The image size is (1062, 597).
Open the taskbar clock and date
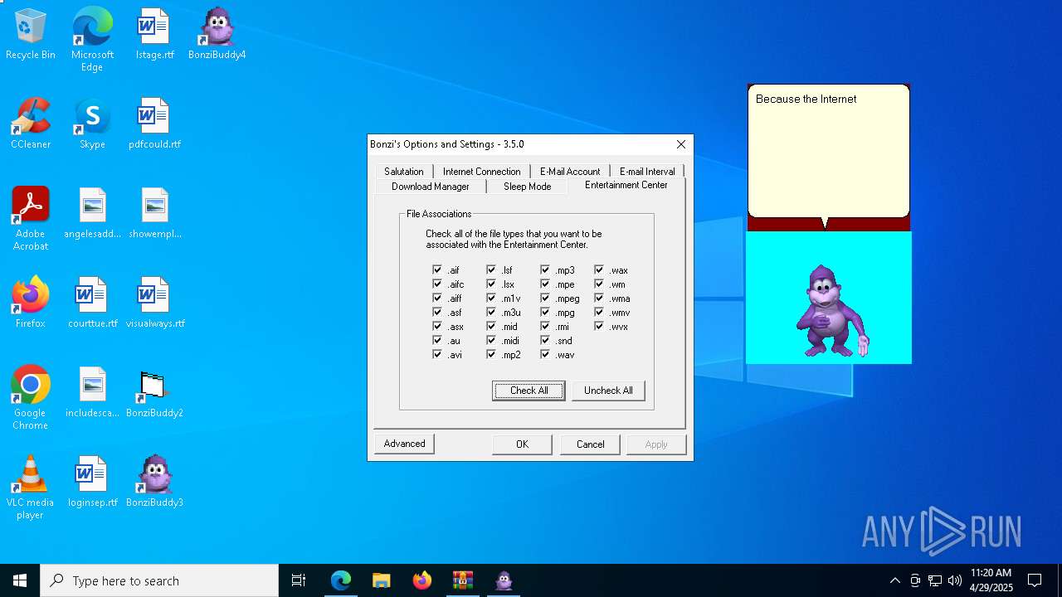click(991, 580)
